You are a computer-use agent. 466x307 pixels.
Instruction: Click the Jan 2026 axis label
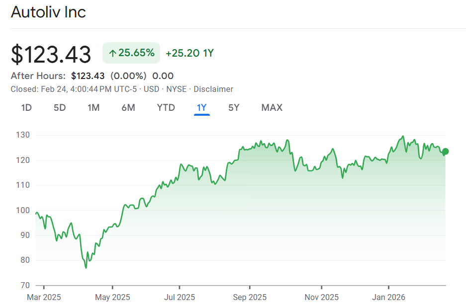(x=389, y=297)
